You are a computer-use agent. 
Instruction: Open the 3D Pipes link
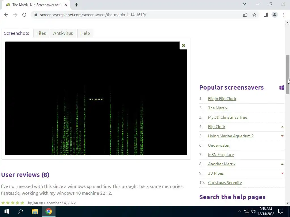click(x=216, y=173)
